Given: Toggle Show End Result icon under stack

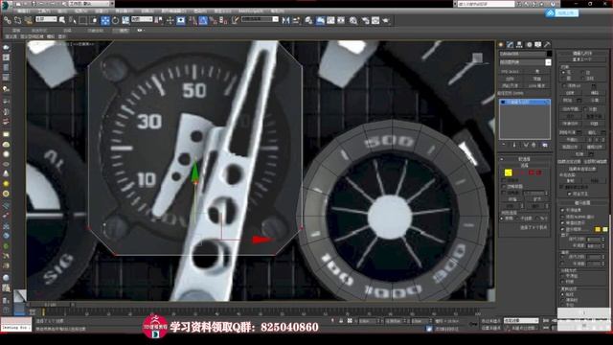Looking at the screenshot, I should point(514,145).
